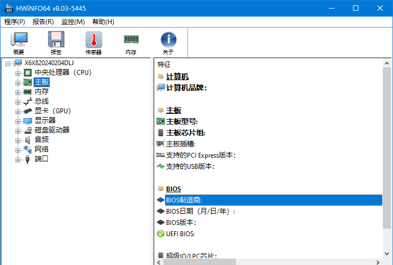The height and width of the screenshot is (265, 393).
Task: Expand the 端口 tree node
Action: click(x=18, y=160)
